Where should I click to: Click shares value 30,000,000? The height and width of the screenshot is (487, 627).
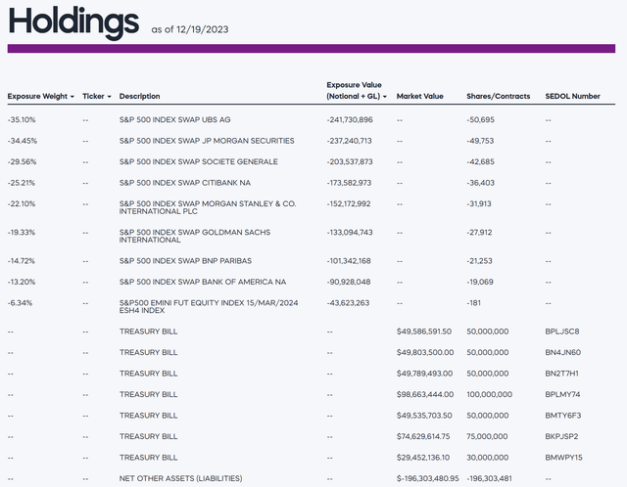click(x=488, y=458)
